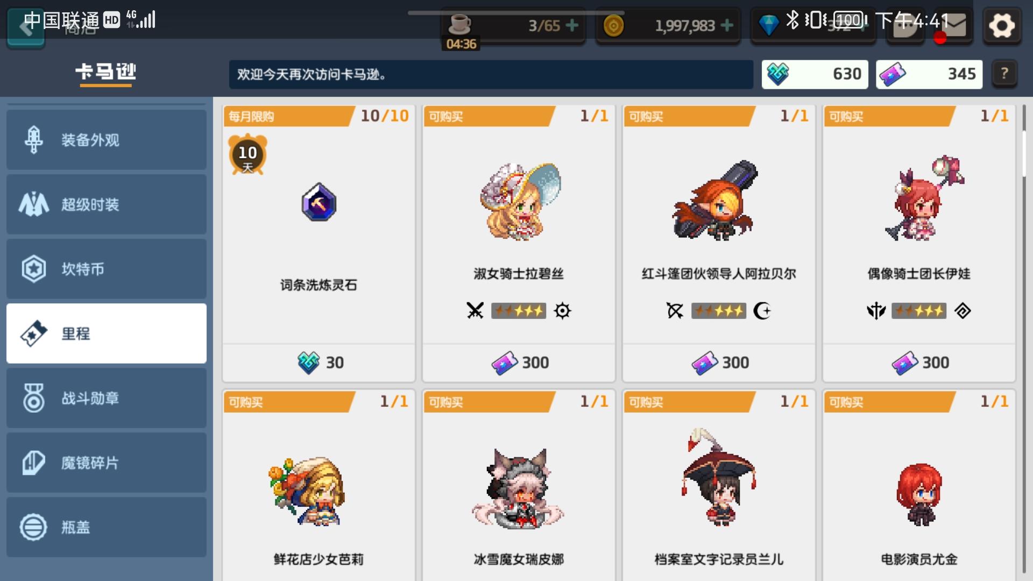Open the 魔镜碎片 shop category
This screenshot has height=581, width=1033.
[107, 463]
